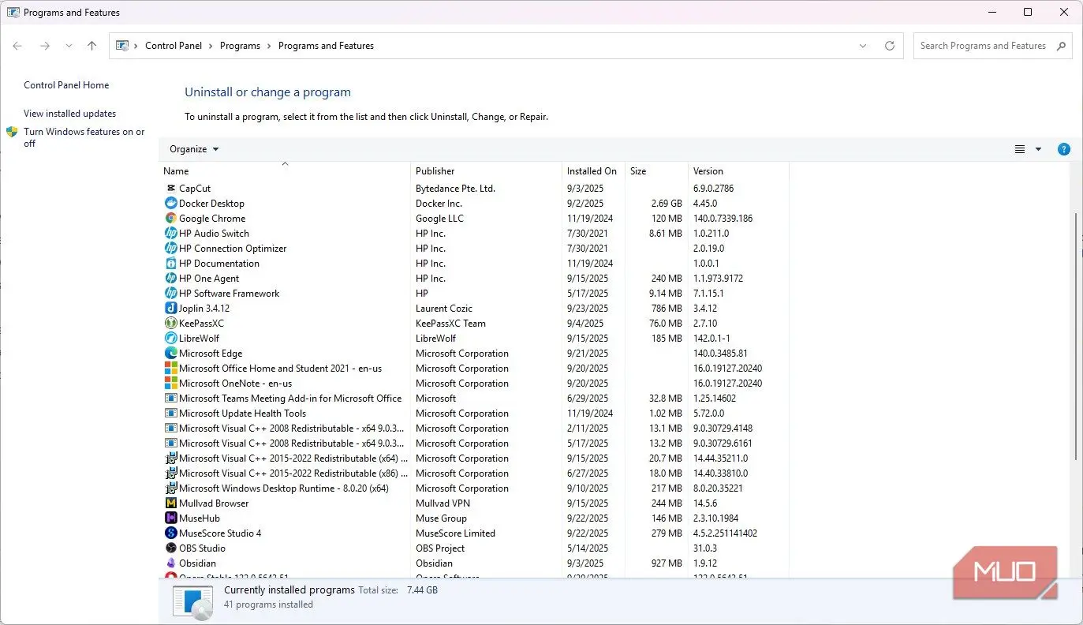Click the LibreWolf icon
1083x625 pixels.
click(x=171, y=339)
